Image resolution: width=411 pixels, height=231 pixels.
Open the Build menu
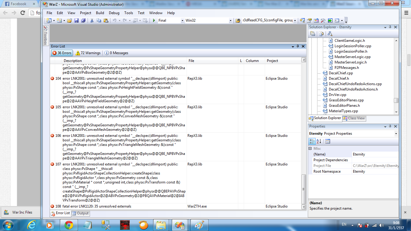pyautogui.click(x=100, y=13)
